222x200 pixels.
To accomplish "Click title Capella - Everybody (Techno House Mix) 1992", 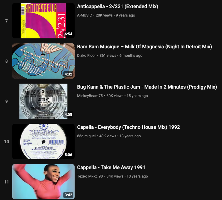I will tap(128, 127).
